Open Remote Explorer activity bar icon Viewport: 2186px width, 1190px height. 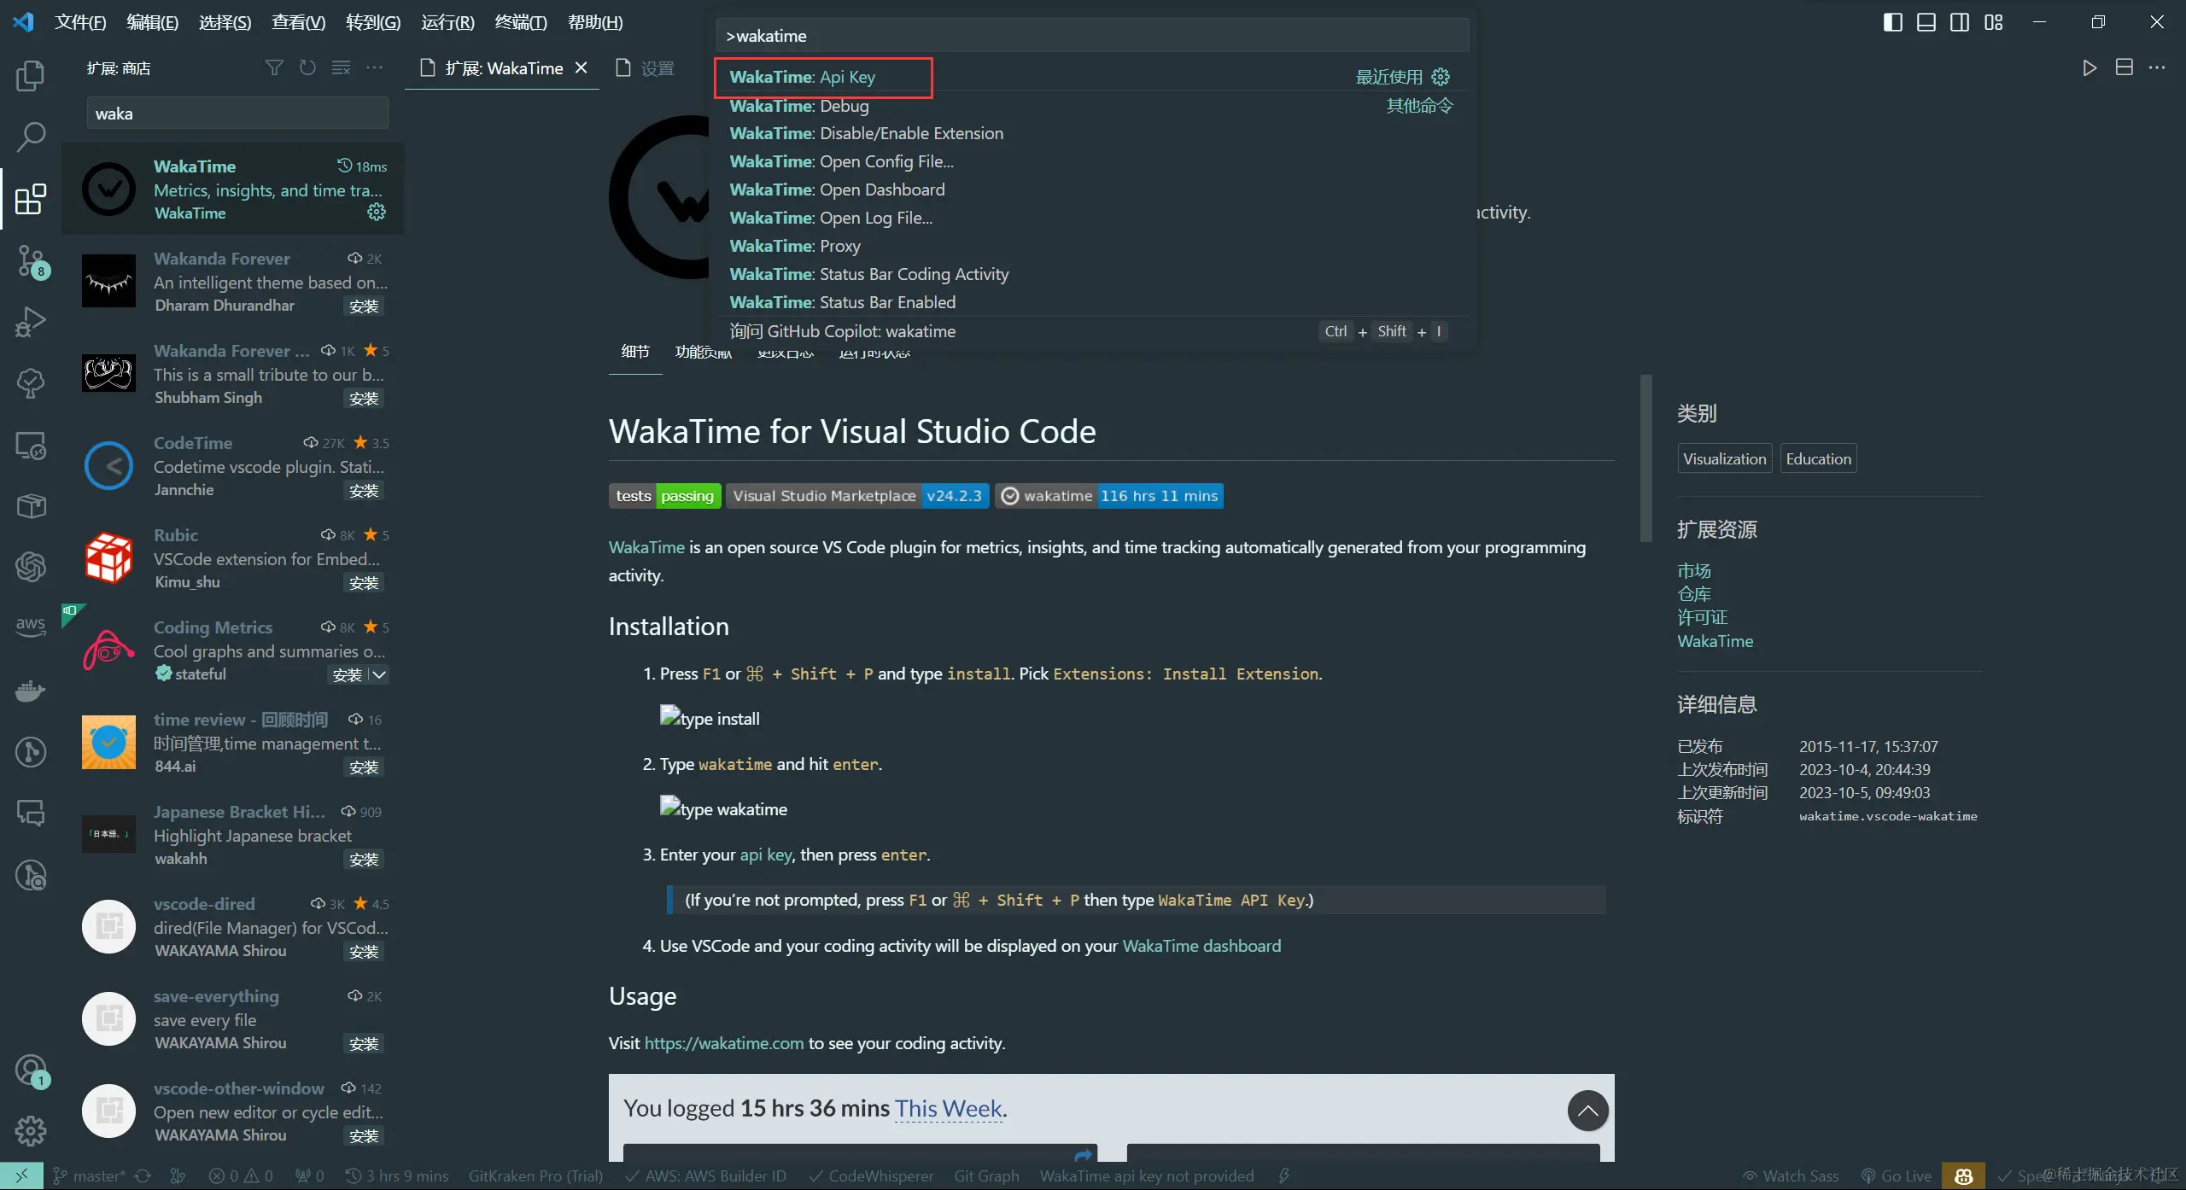pos(31,445)
